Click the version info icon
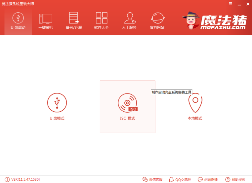Screen dimensions: 252x183 [7, 179]
